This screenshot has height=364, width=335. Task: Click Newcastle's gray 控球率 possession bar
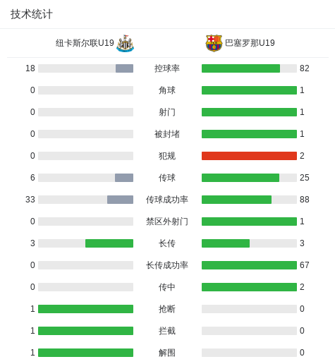[124, 68]
